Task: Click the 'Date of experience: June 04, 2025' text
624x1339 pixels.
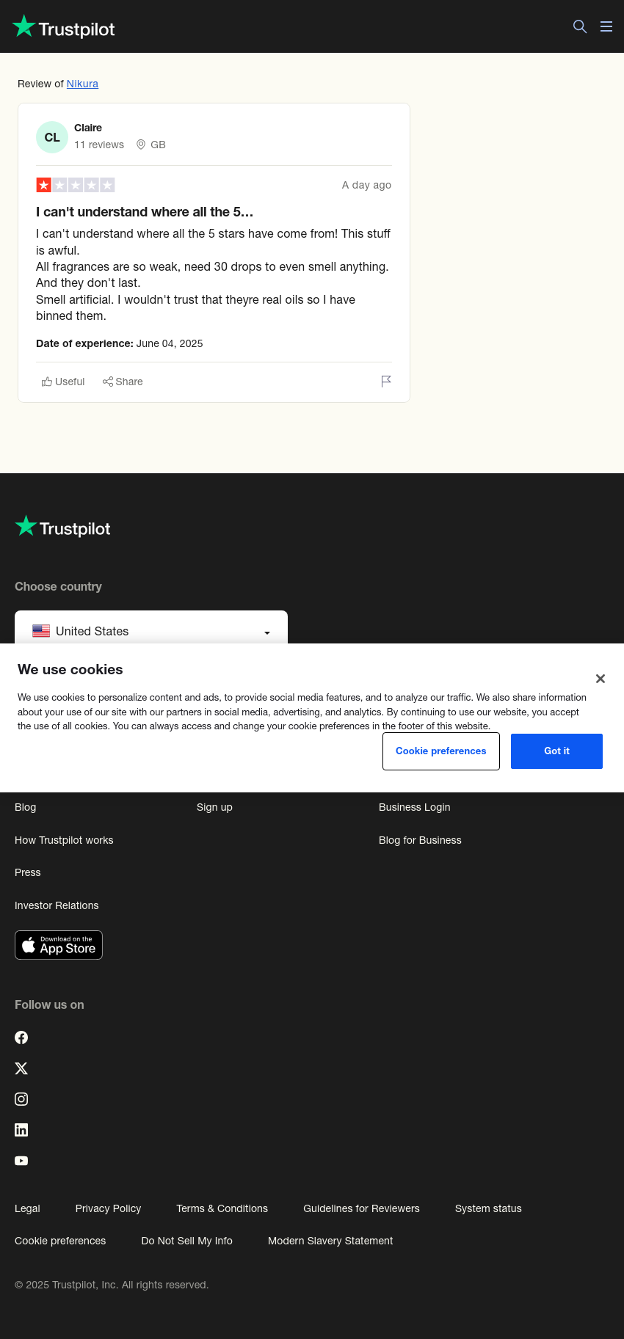Action: click(120, 343)
